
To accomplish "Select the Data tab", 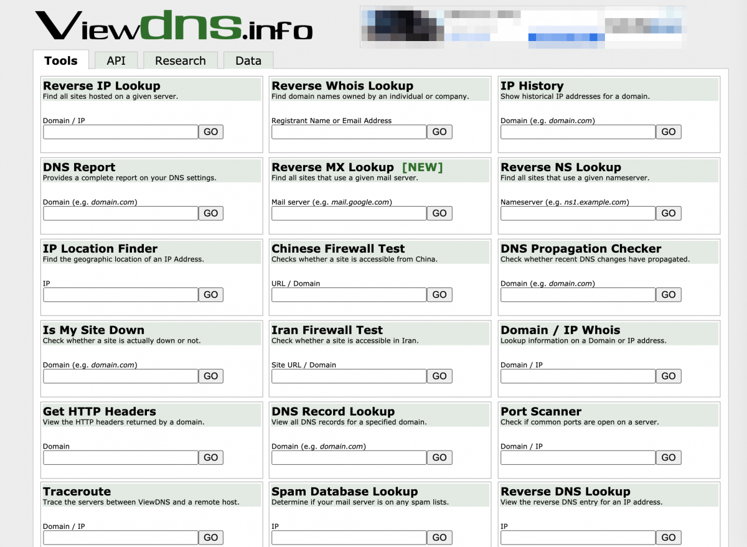I will click(248, 60).
